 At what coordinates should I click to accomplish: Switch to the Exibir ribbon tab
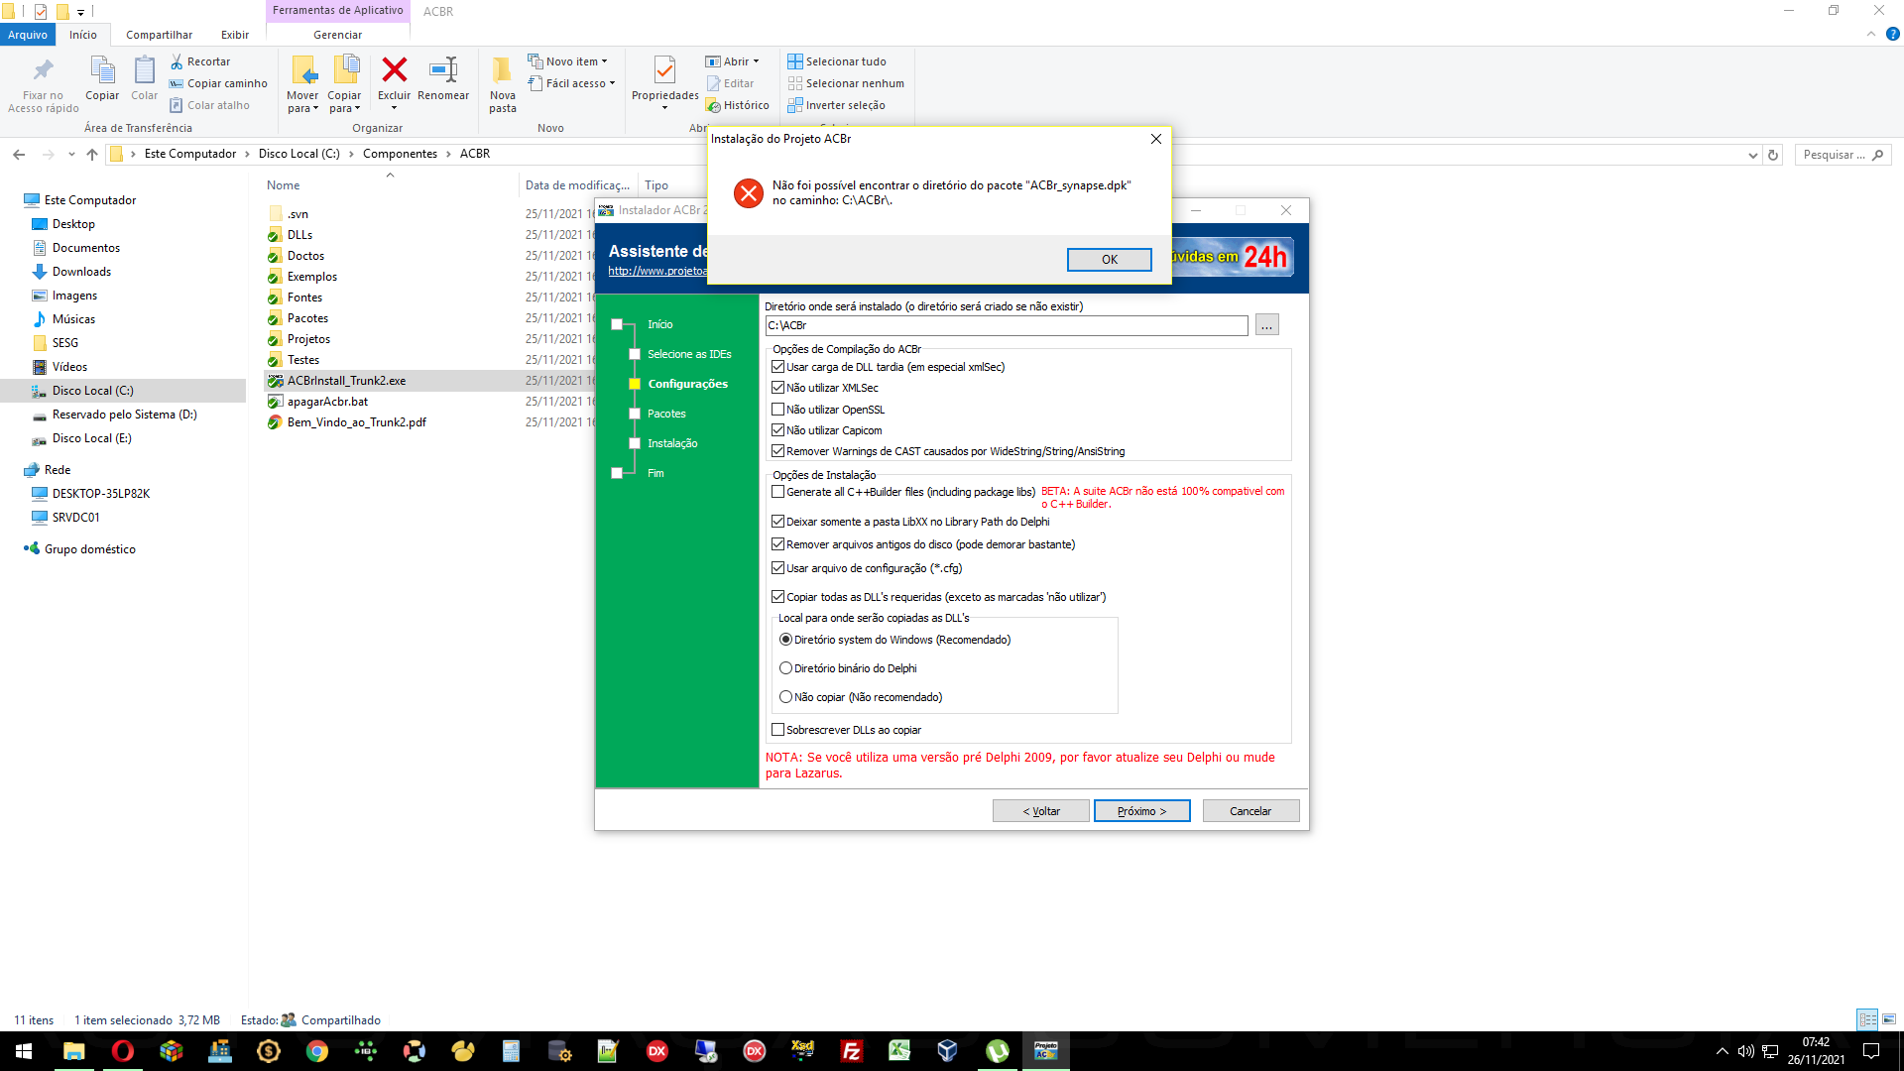(235, 35)
